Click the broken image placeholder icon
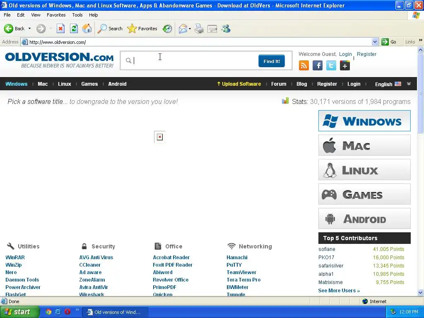Viewport: 424px width, 318px height. pos(160,137)
